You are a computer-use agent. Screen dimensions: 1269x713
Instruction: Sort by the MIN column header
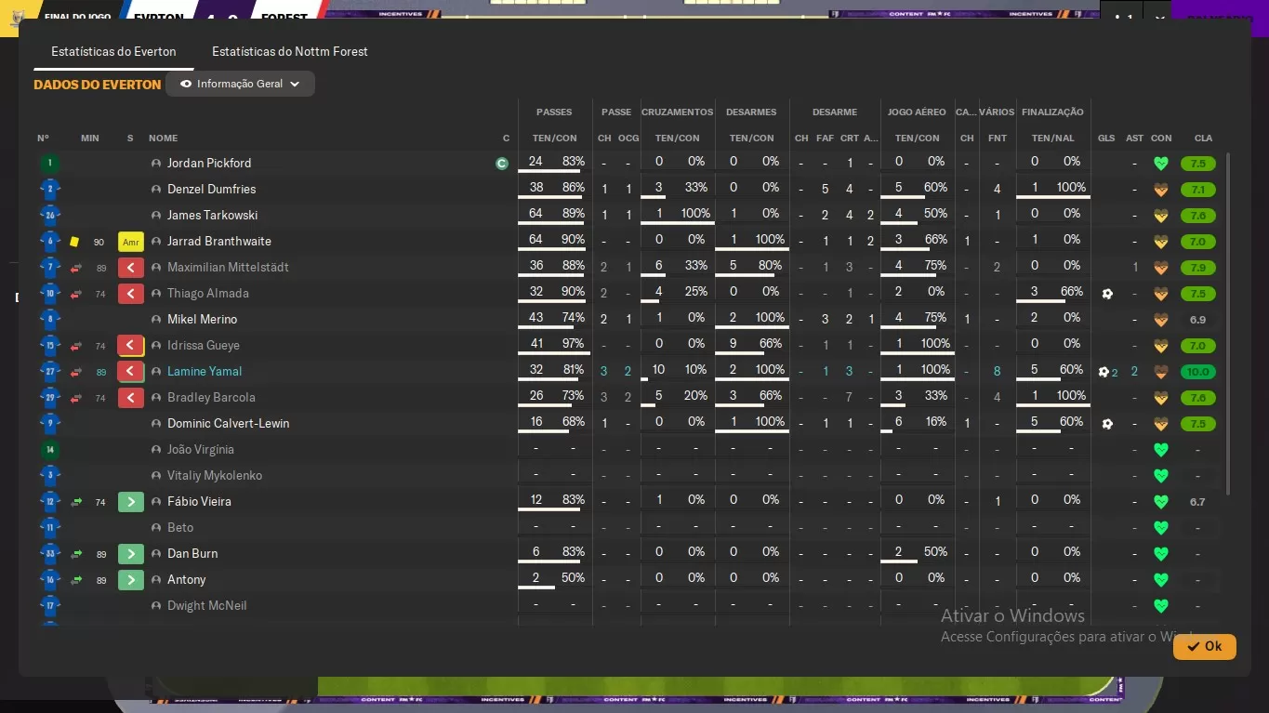pyautogui.click(x=90, y=139)
